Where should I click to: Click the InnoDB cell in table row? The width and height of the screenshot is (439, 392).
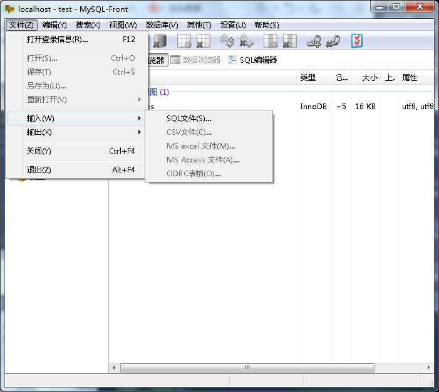(x=313, y=107)
